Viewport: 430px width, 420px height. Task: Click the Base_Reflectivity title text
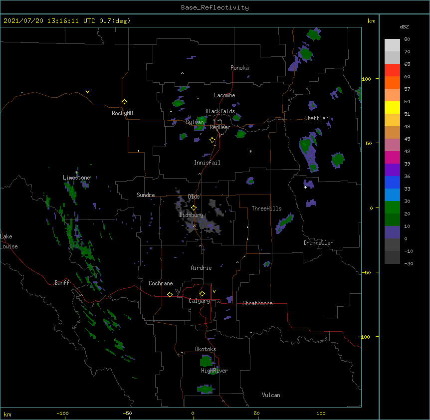pyautogui.click(x=215, y=7)
